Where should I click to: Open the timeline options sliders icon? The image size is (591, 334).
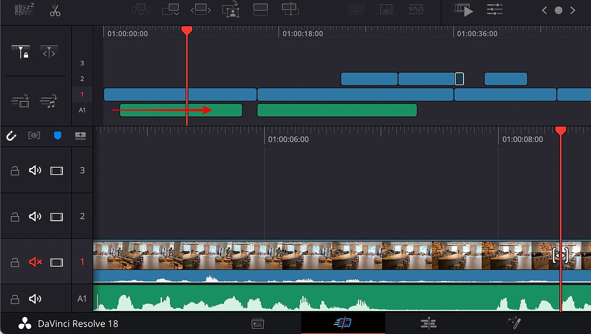(495, 10)
